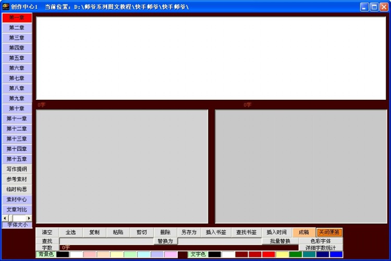This screenshot has height=261, width=391.
Task: Click font size scrollbar left arrow
Action: tap(5, 218)
